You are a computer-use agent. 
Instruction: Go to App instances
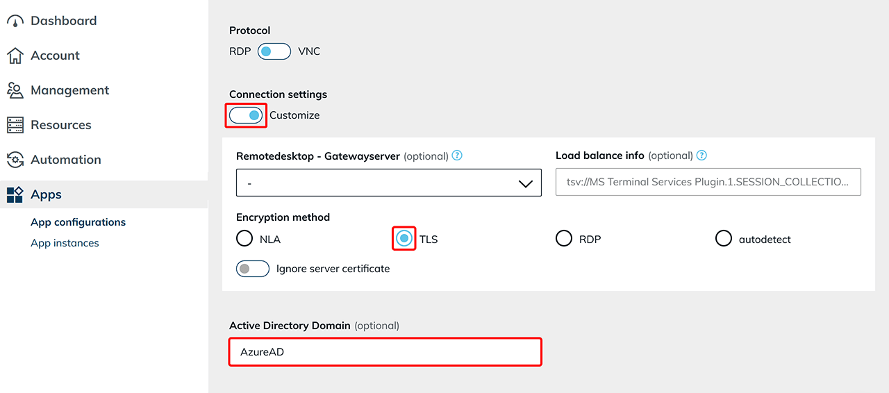[65, 243]
